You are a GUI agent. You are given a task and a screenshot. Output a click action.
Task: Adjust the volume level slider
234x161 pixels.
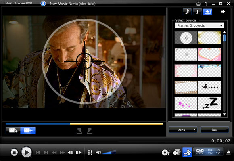coord(109,152)
